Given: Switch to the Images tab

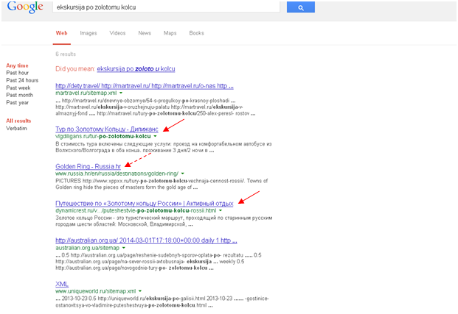Looking at the screenshot, I should [x=89, y=33].
